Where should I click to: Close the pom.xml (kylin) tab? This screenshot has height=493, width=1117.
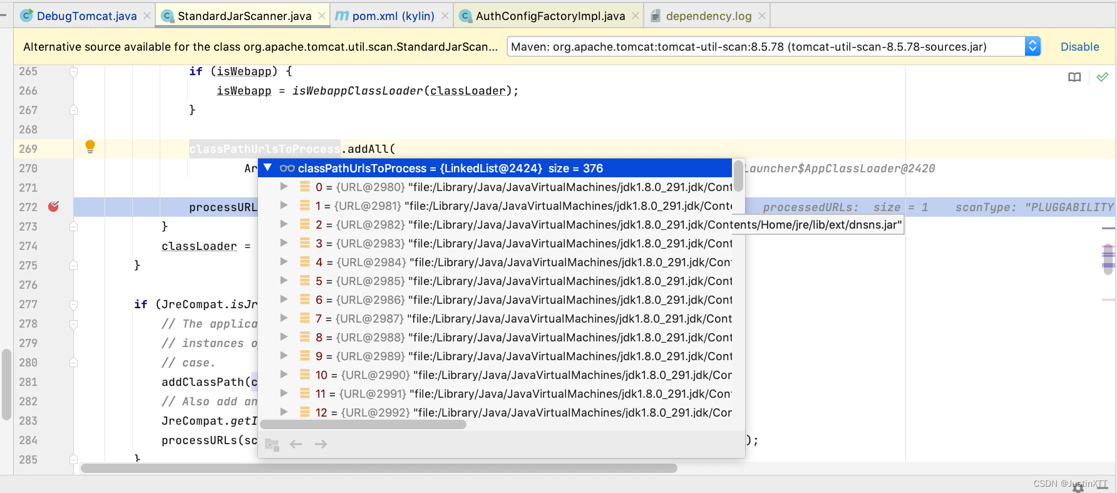445,16
